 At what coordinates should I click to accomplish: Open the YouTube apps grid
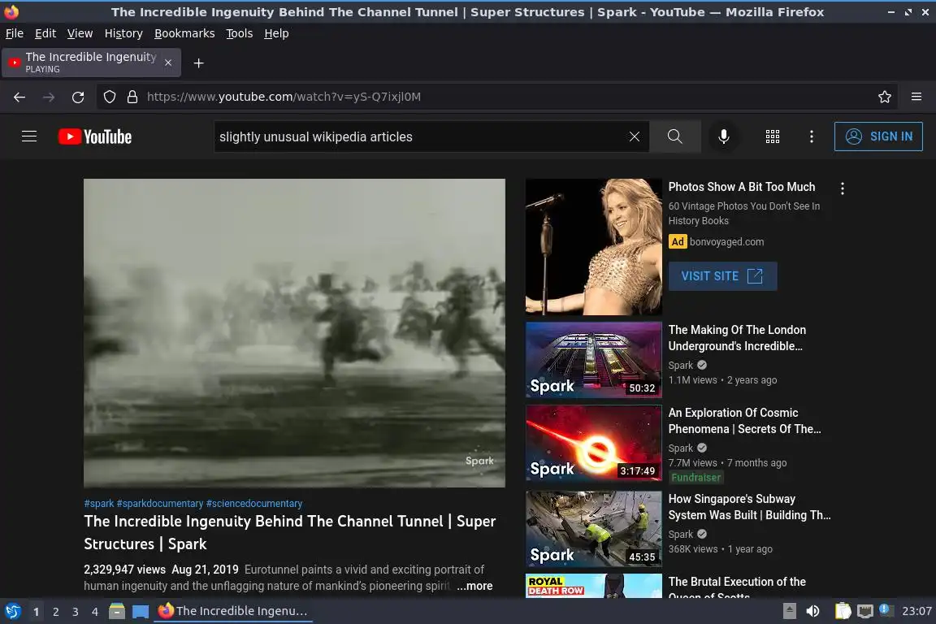point(773,136)
